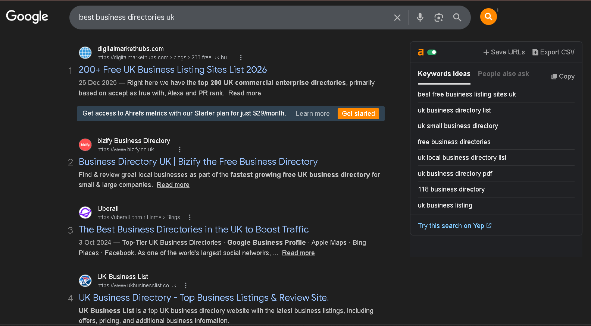
Task: Click Try this search on Yep
Action: coord(454,226)
